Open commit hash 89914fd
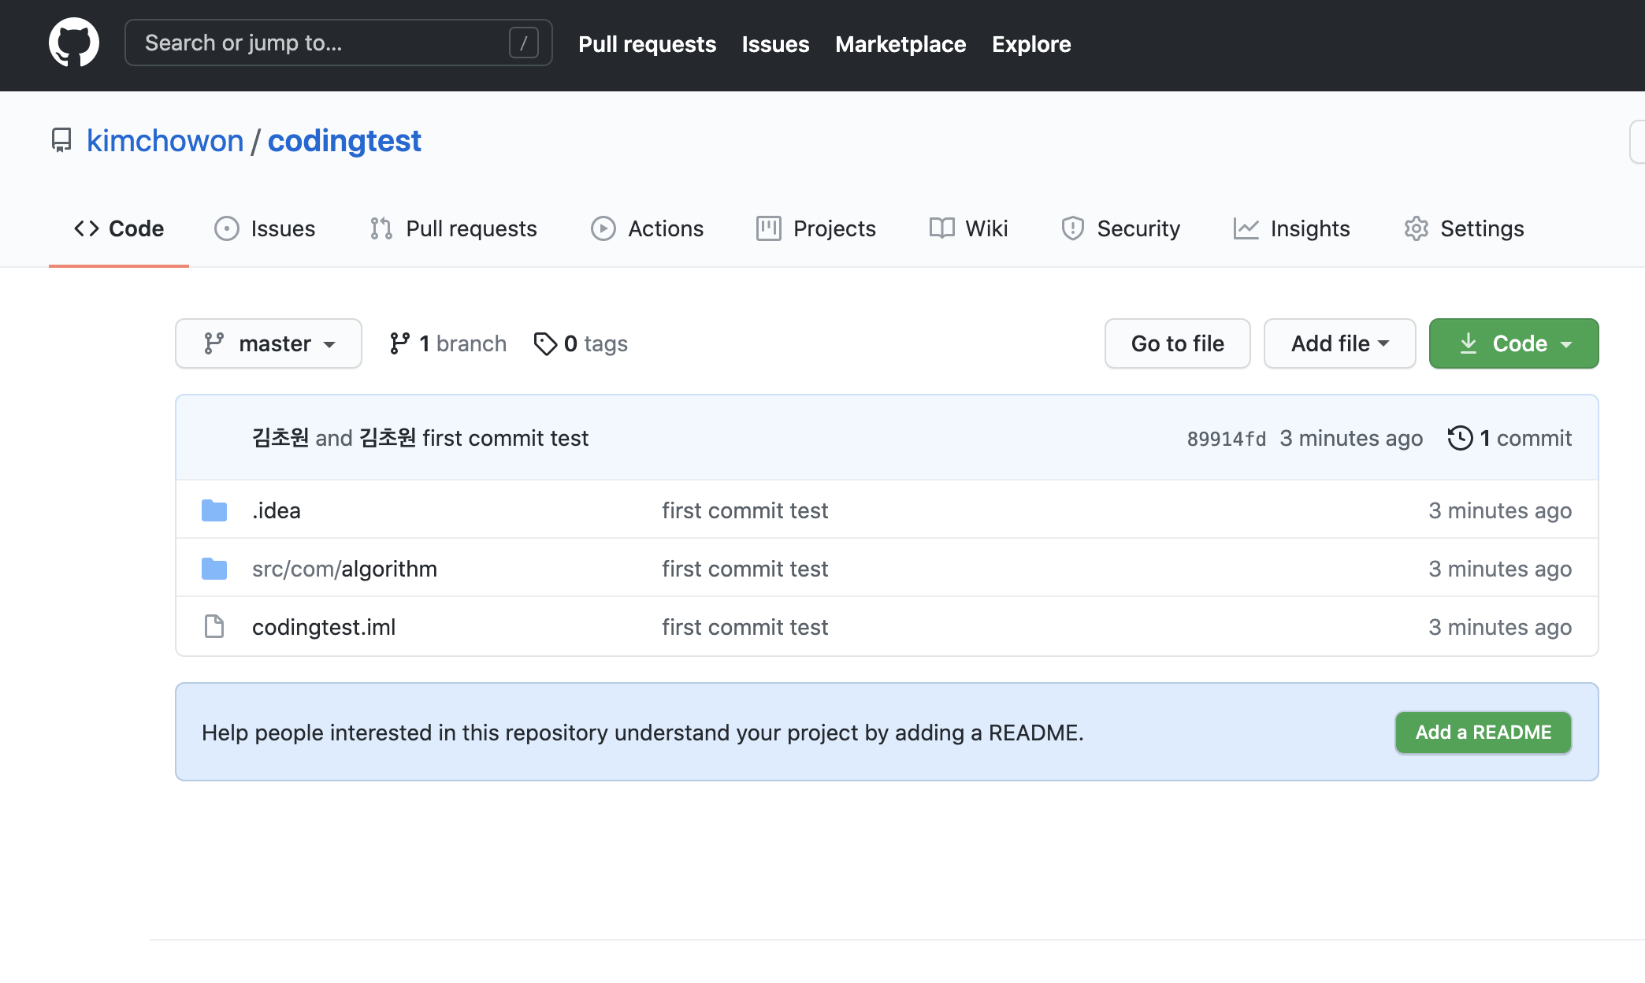Viewport: 1645px width, 983px height. pos(1226,439)
